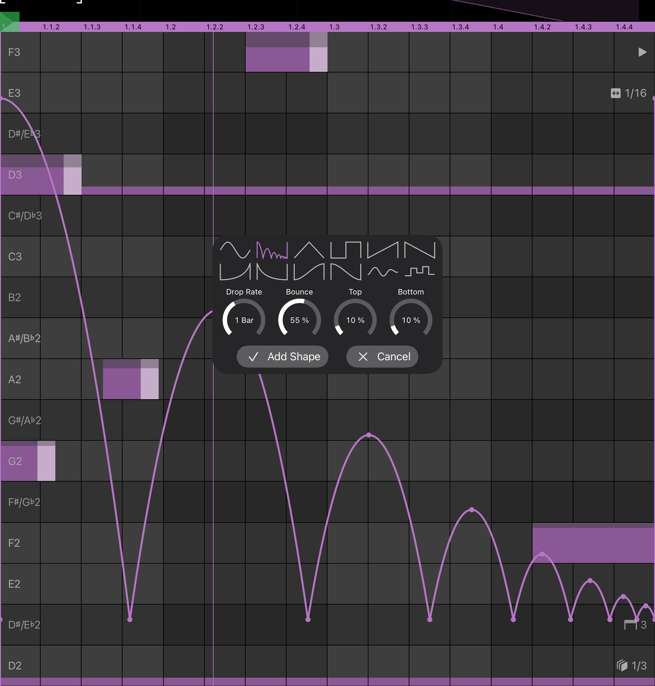Click timeline position 1.3
The image size is (655, 686).
[x=335, y=27]
